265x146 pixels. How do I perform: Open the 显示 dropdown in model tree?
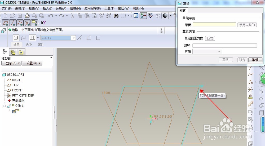tap(11, 63)
